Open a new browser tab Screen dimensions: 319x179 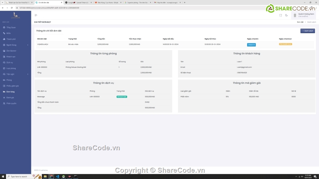185,3
